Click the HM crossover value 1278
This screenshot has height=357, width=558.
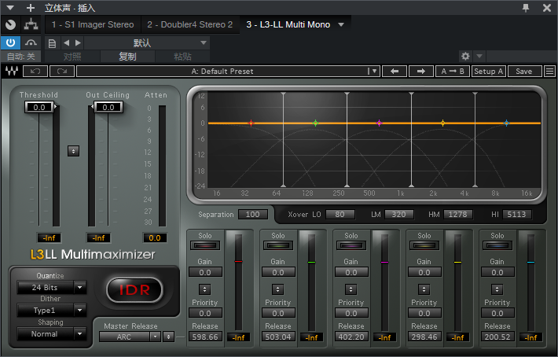pyautogui.click(x=457, y=214)
